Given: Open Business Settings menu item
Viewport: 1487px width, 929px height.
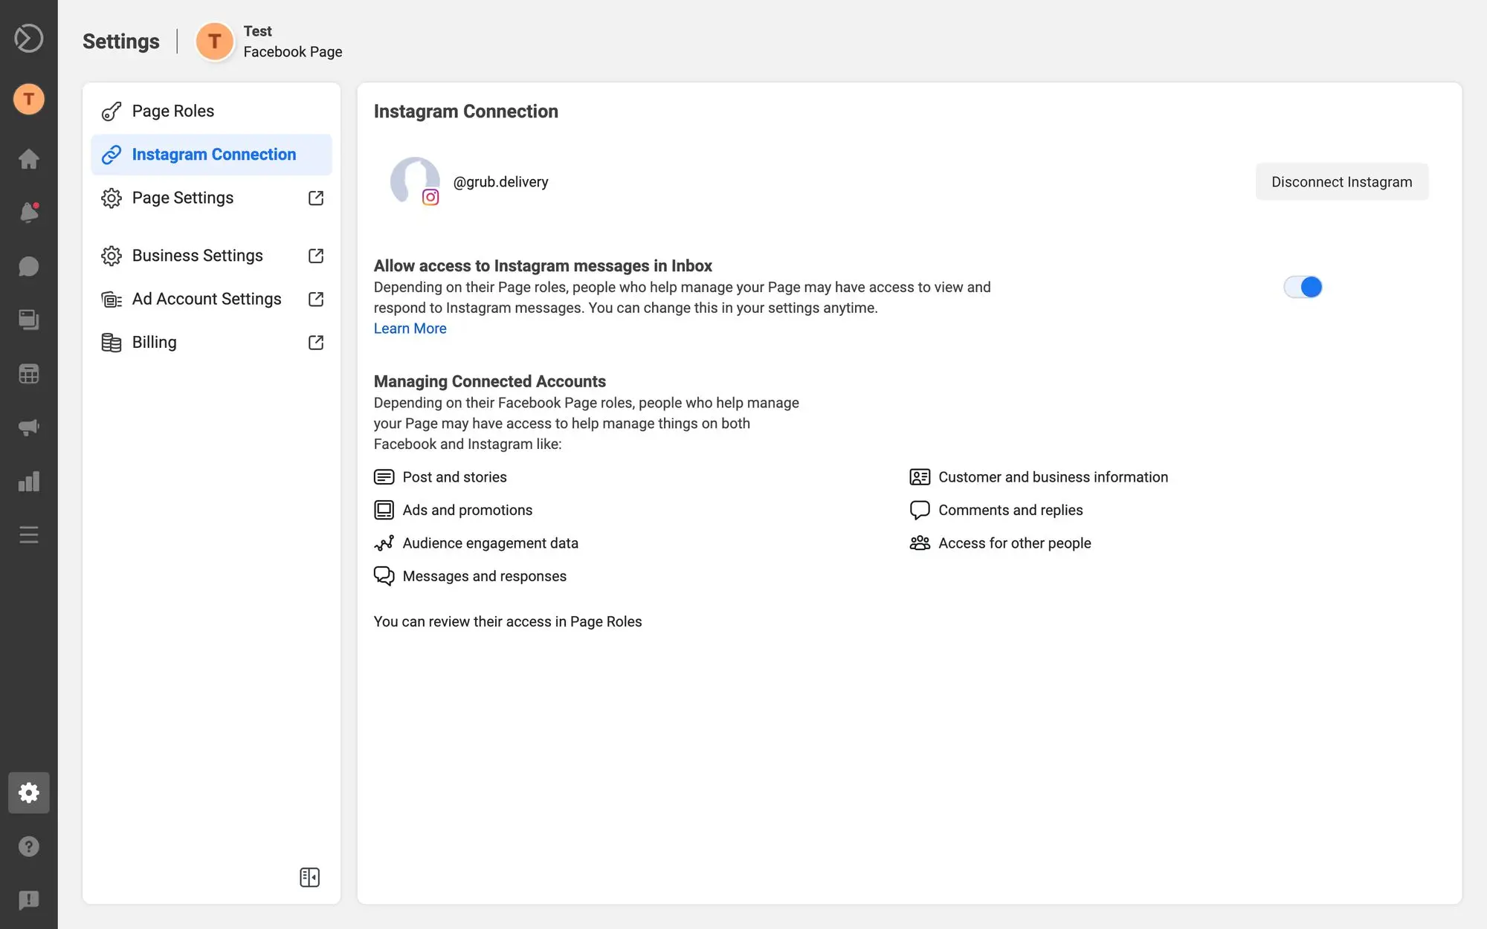Looking at the screenshot, I should coord(211,256).
